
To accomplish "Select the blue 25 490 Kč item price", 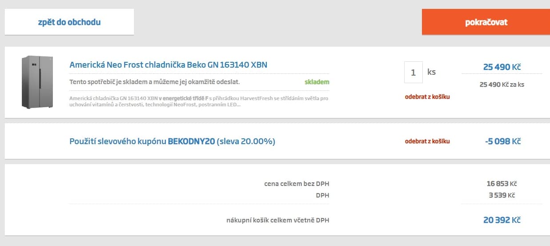I will pos(502,67).
